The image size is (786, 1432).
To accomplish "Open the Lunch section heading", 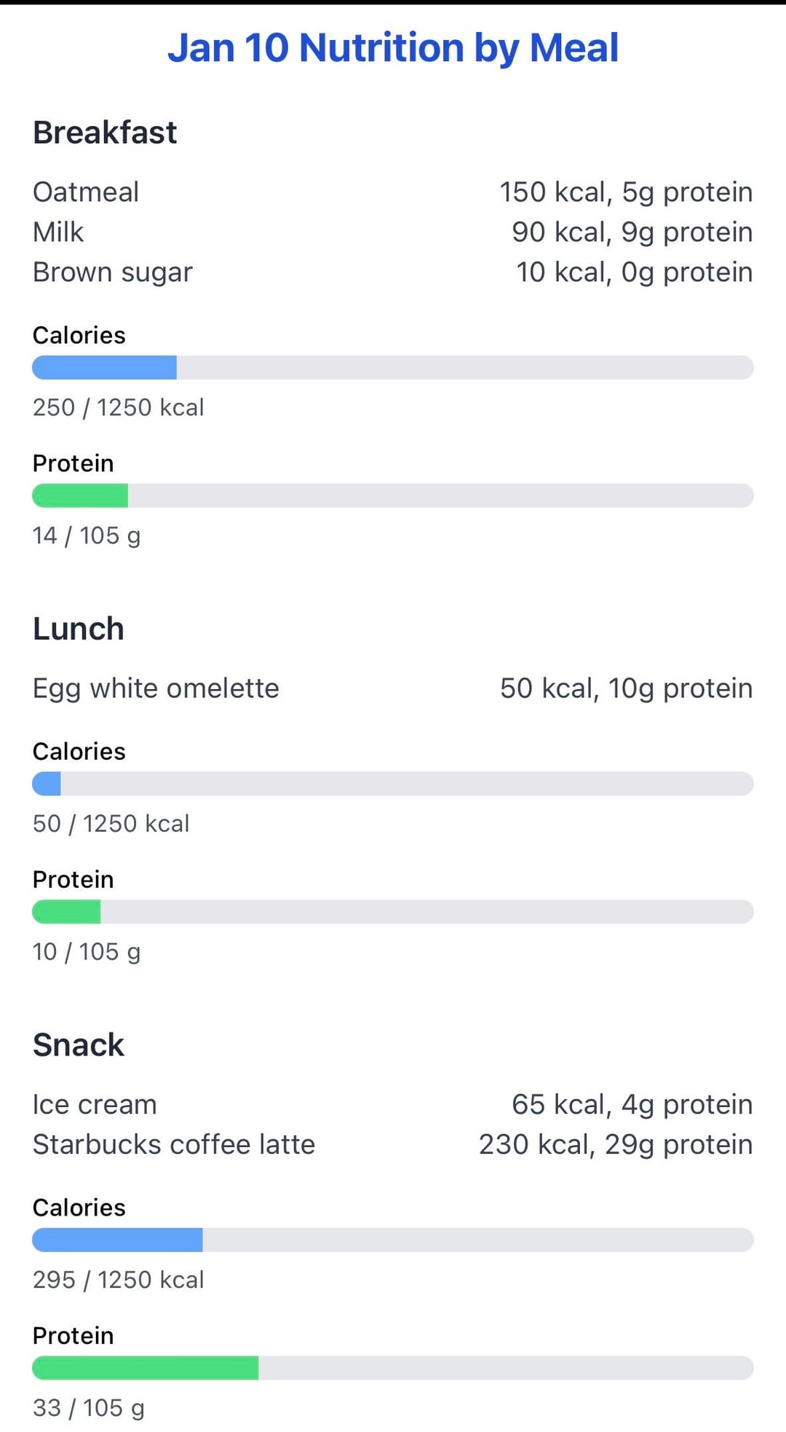I will [79, 629].
